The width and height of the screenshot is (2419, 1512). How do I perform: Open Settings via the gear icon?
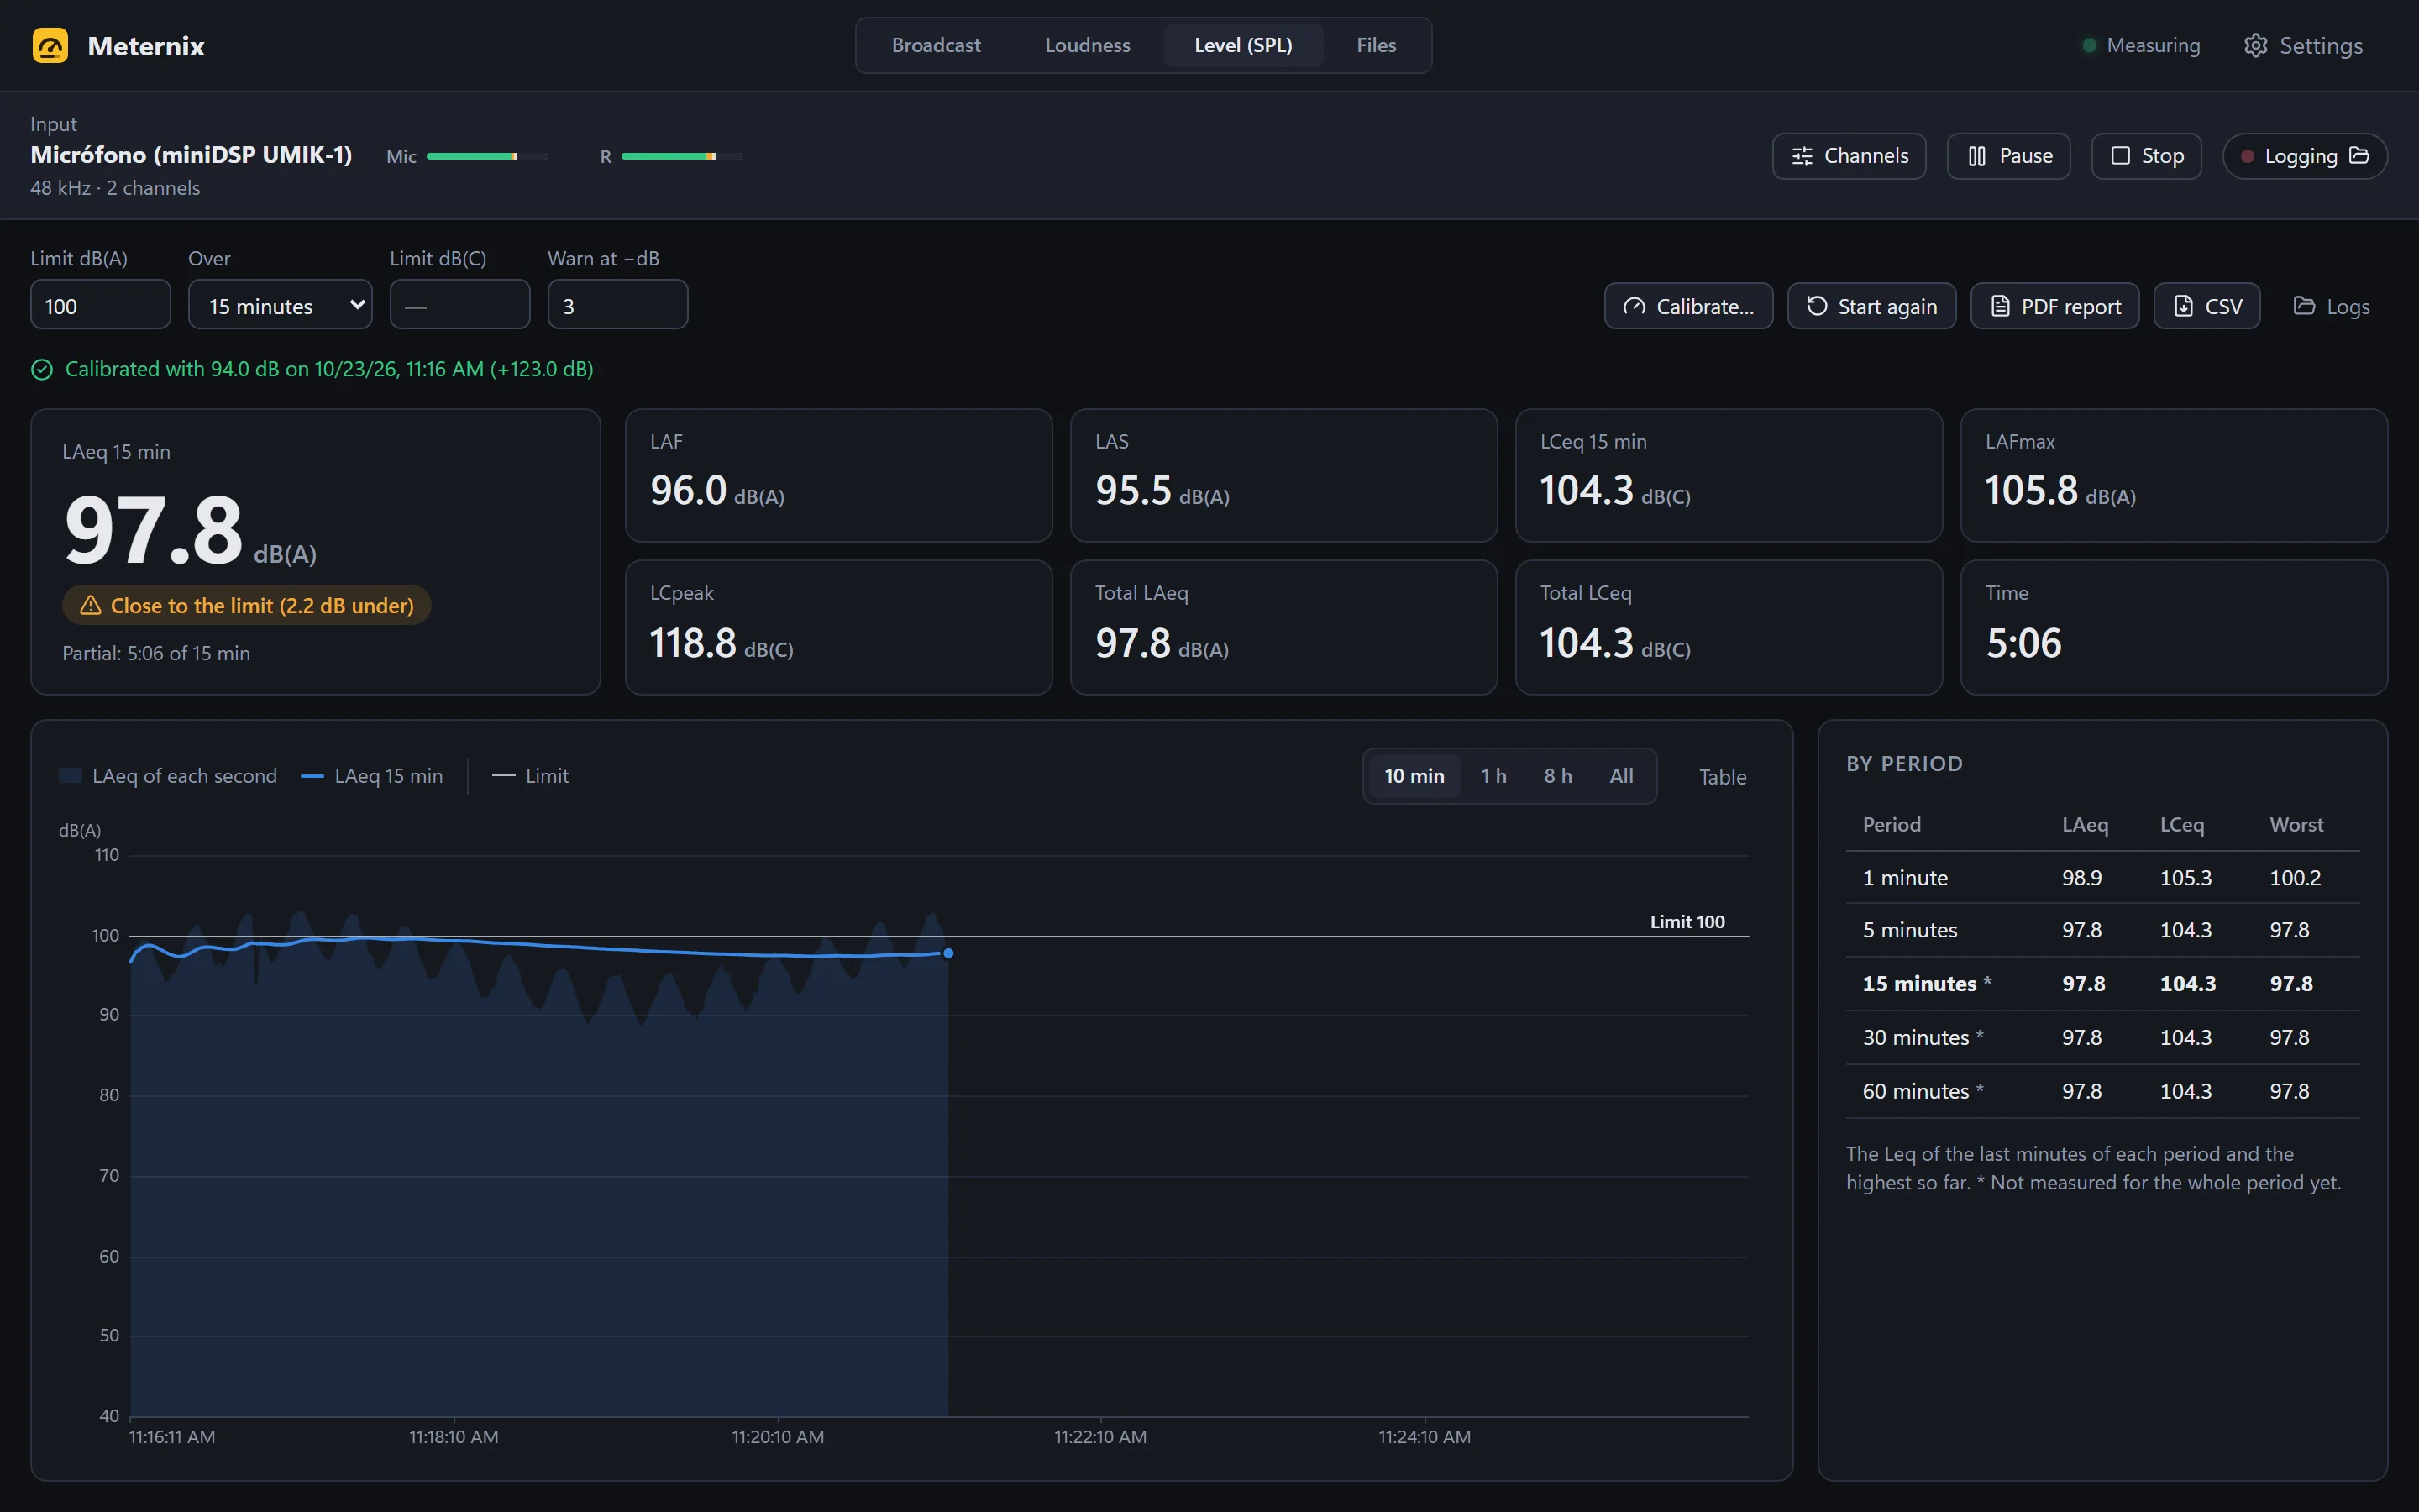pyautogui.click(x=2256, y=46)
